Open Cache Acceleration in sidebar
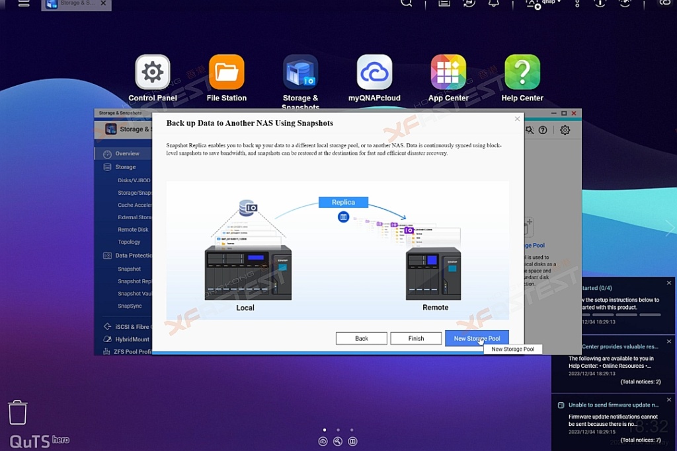 point(134,205)
